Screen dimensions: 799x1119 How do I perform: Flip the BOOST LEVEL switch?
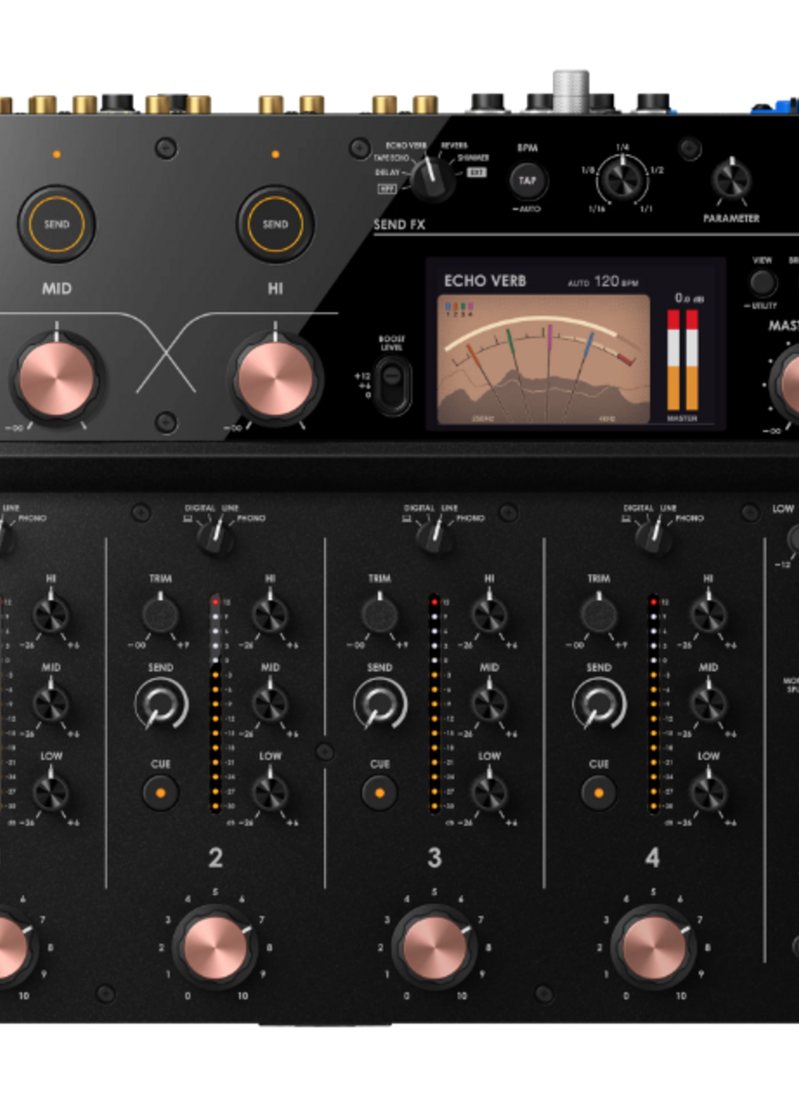(x=392, y=385)
